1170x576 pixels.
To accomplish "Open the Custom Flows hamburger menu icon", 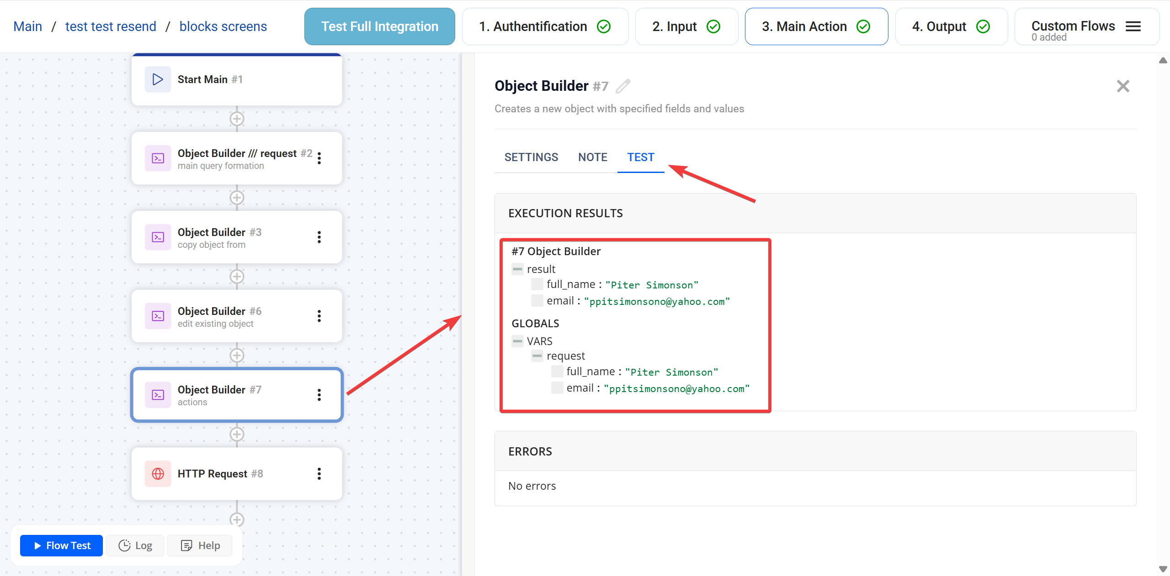I will tap(1133, 26).
